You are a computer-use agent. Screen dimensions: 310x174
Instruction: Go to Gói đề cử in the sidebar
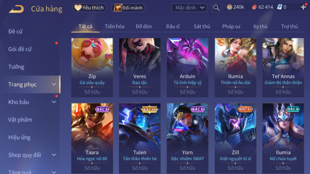tap(20, 49)
